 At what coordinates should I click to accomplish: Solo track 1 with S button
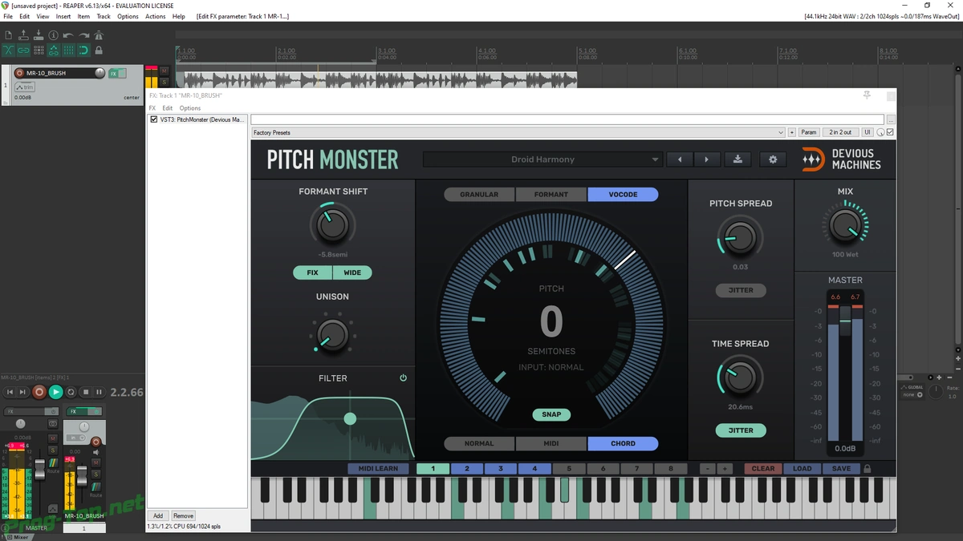(x=165, y=82)
